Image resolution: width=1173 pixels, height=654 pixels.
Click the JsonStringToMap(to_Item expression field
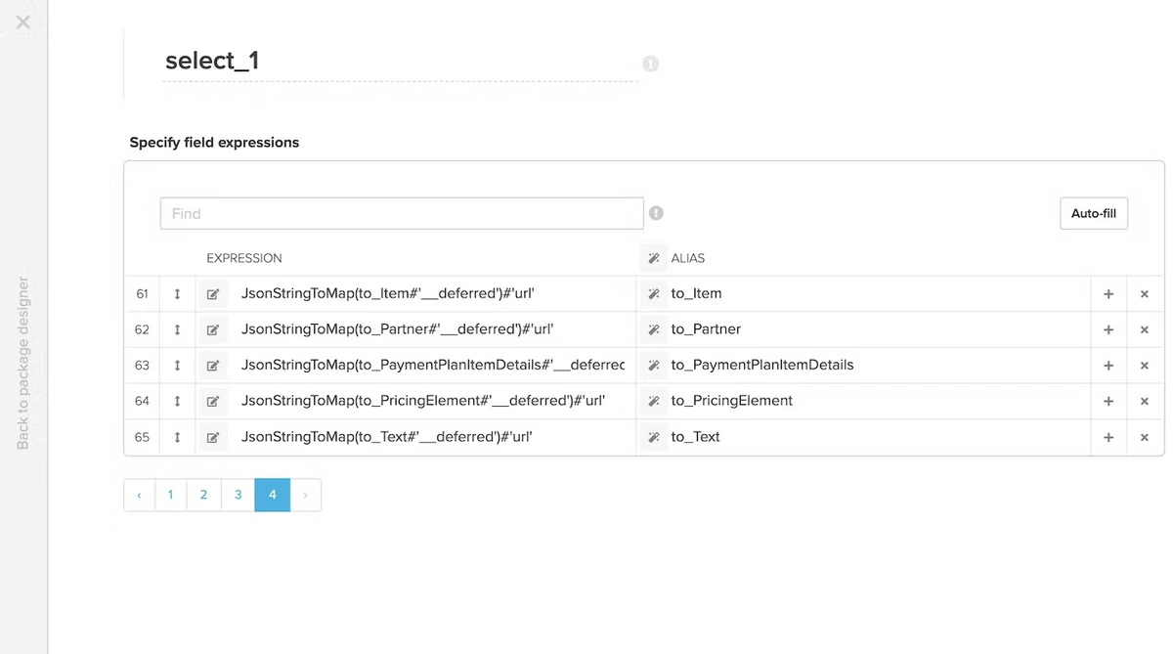[431, 293]
